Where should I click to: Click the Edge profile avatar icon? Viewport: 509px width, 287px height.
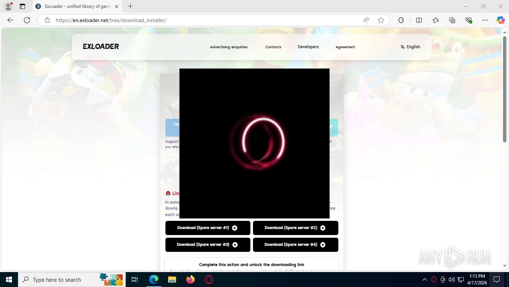pyautogui.click(x=8, y=6)
